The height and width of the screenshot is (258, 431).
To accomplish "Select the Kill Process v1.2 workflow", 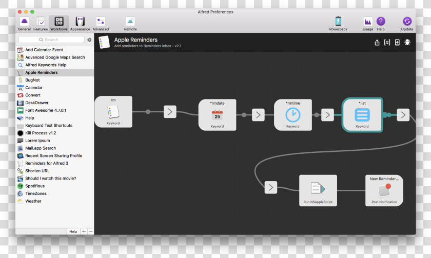I will (x=55, y=133).
